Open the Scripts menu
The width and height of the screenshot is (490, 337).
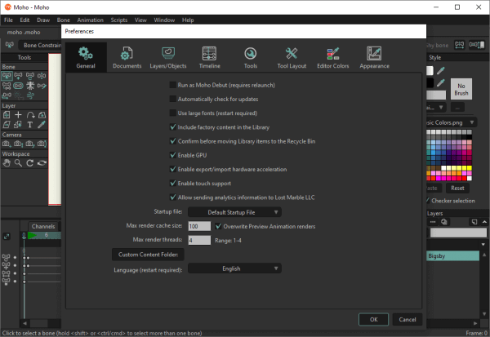(x=118, y=20)
